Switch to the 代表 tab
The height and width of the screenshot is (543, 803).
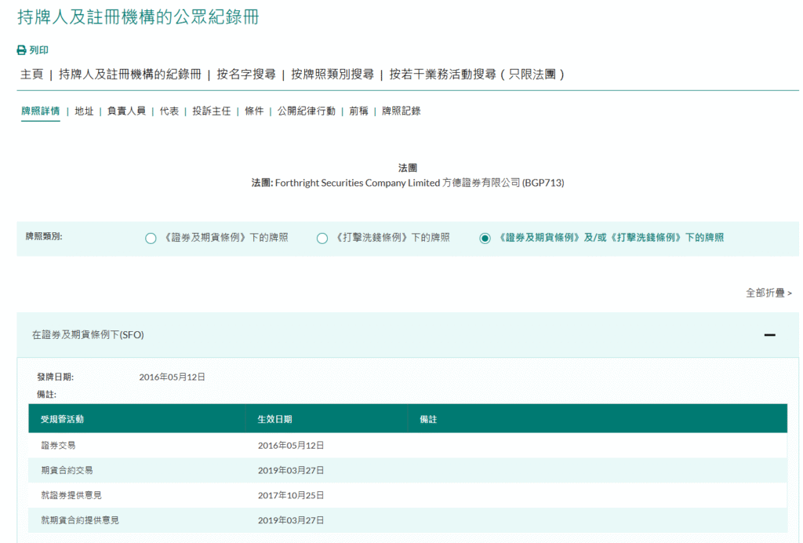169,111
